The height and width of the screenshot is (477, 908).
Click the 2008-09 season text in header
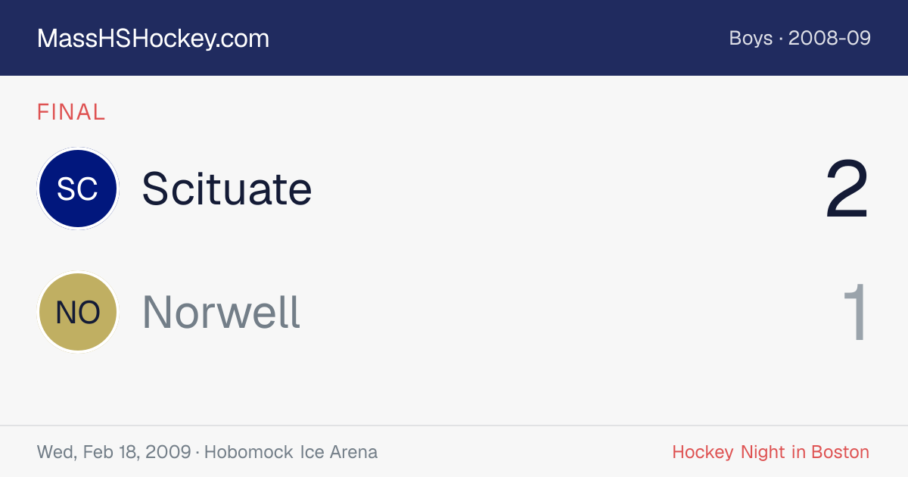point(829,38)
